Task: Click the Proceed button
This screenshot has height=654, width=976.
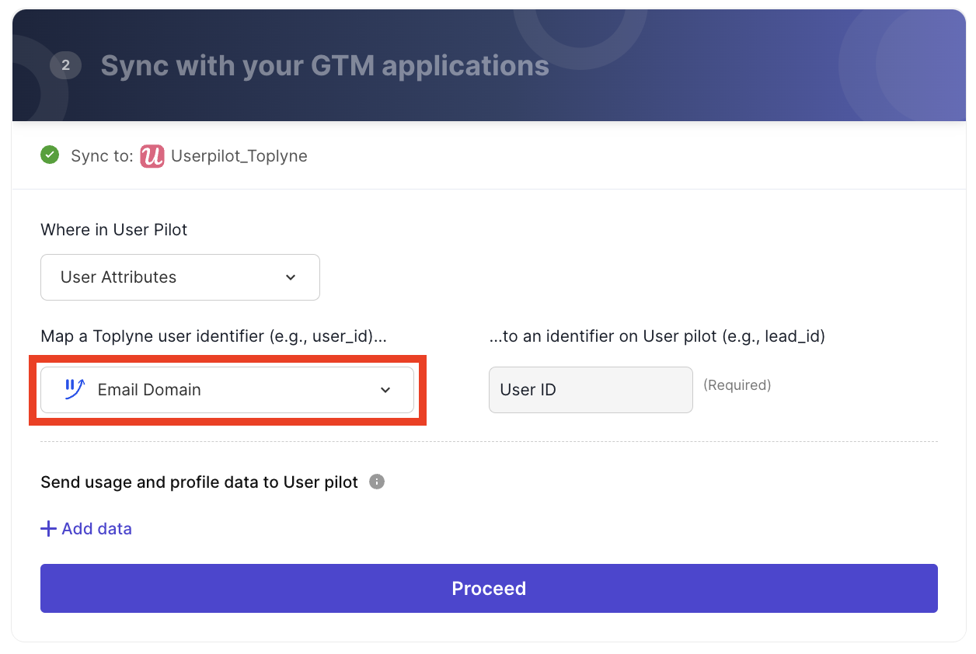Action: coord(489,588)
